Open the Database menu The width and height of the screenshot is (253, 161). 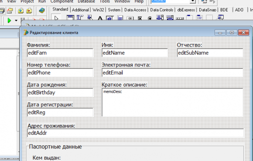[x=86, y=1]
